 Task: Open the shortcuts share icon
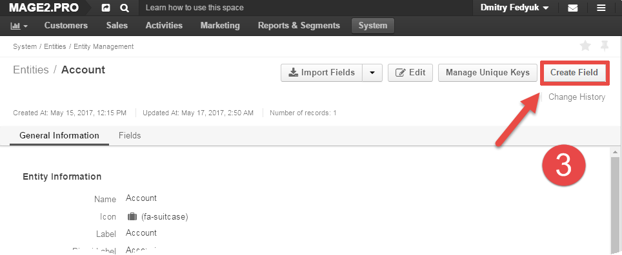coord(106,8)
